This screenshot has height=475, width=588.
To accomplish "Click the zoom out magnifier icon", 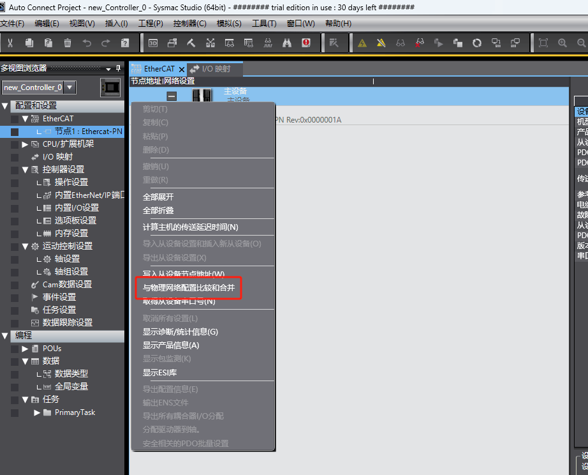I will pyautogui.click(x=581, y=43).
